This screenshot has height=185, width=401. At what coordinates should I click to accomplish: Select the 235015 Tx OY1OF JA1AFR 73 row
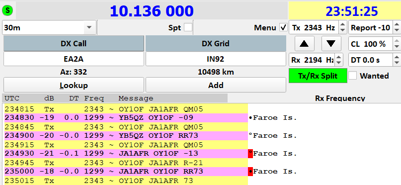pos(126,181)
